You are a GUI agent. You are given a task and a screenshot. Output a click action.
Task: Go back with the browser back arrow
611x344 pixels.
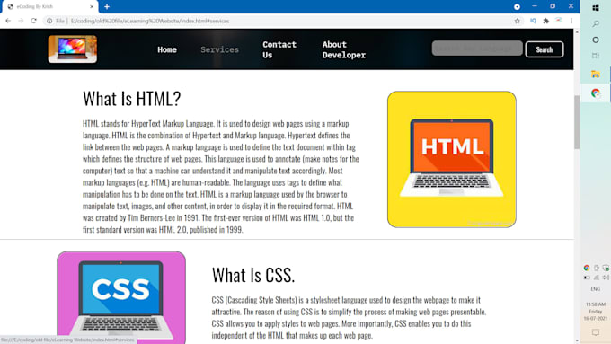tap(8, 21)
